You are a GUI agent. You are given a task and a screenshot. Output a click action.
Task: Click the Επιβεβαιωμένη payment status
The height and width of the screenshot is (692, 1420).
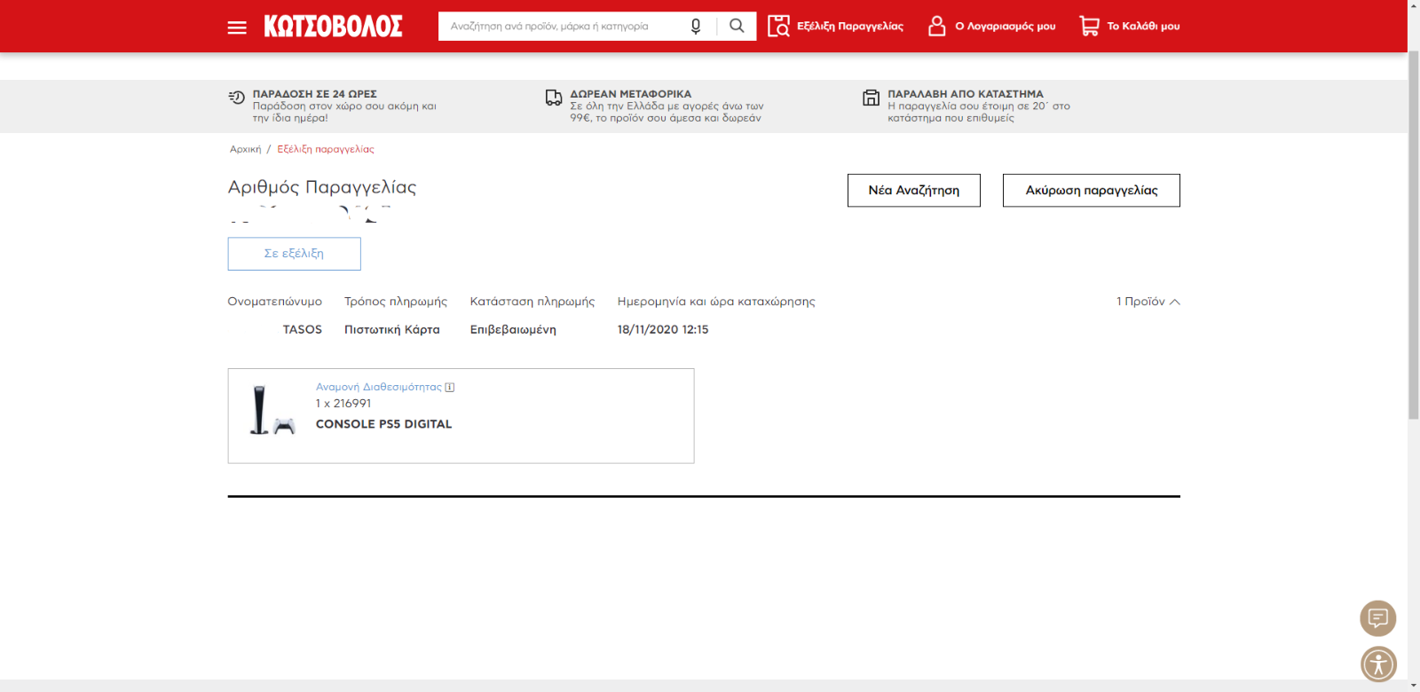tap(513, 329)
